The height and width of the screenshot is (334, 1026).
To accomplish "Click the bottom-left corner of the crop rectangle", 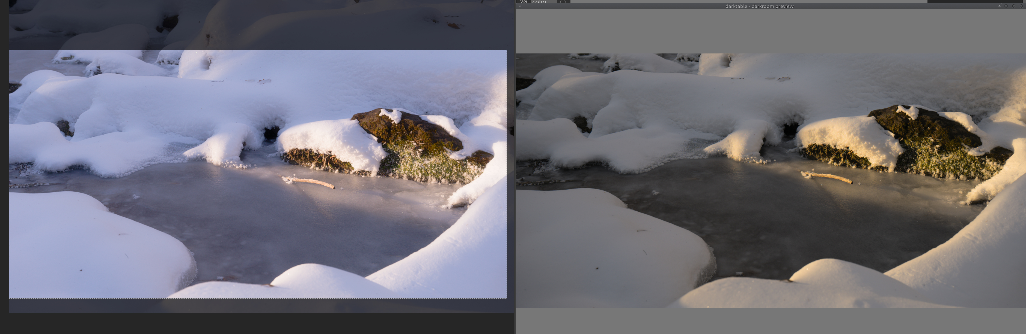I will click(x=9, y=298).
